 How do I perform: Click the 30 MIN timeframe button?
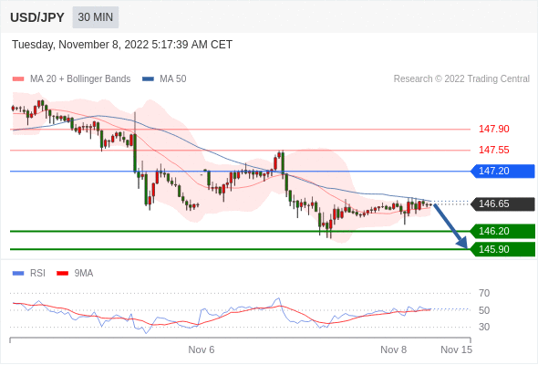[x=96, y=17]
